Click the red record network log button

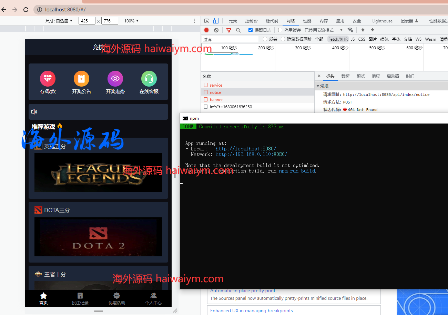[206, 30]
